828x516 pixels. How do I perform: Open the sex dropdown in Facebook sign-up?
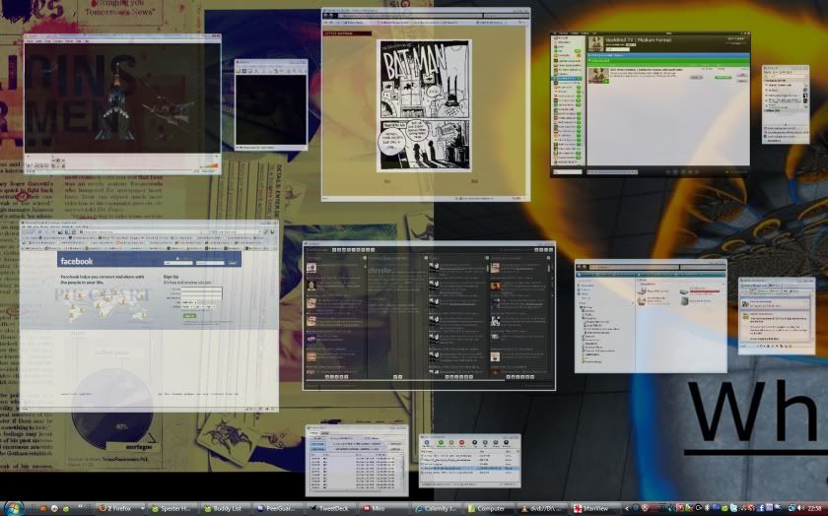(188, 302)
